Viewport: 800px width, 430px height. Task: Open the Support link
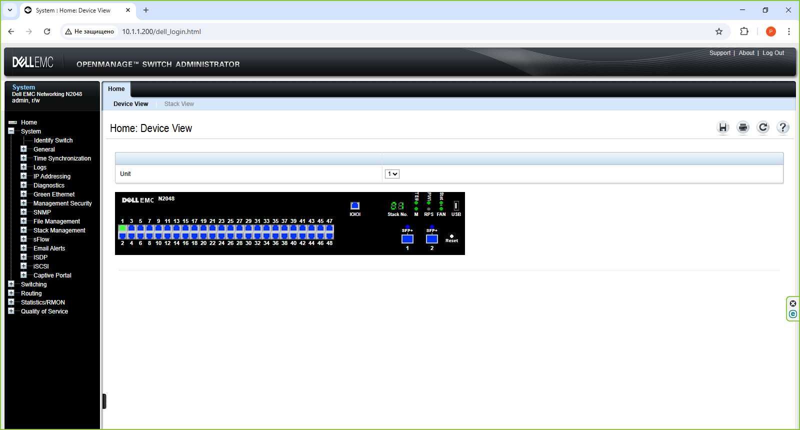click(x=720, y=53)
